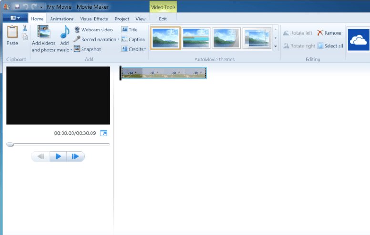Open the Add music dropdown arrow
The height and width of the screenshot is (235, 370).
71,50
